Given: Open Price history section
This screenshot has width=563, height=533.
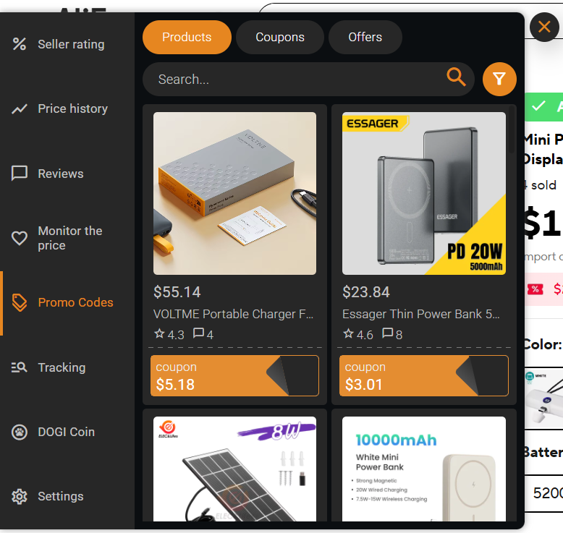Looking at the screenshot, I should [x=67, y=108].
